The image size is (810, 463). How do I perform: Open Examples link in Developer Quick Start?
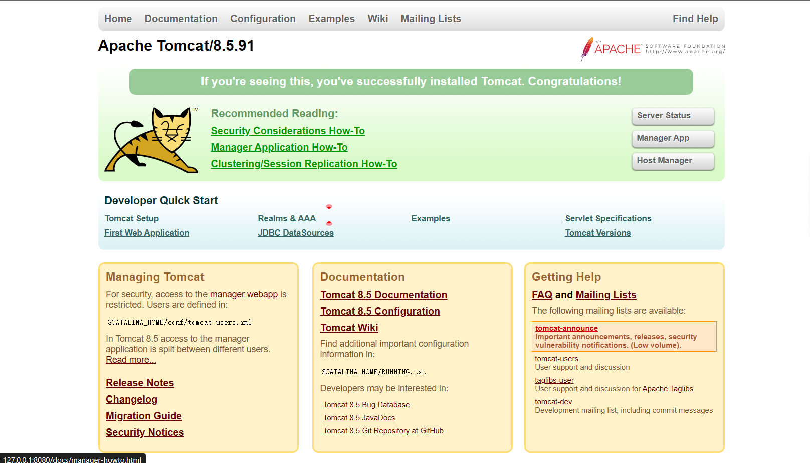pos(431,218)
